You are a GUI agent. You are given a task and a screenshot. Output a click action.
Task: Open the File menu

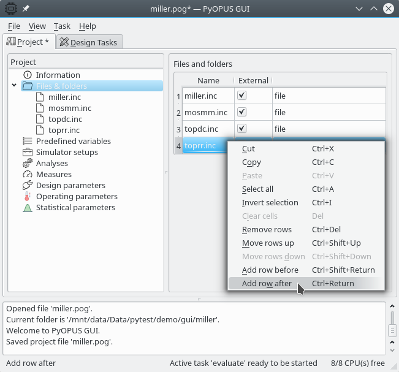coord(14,26)
